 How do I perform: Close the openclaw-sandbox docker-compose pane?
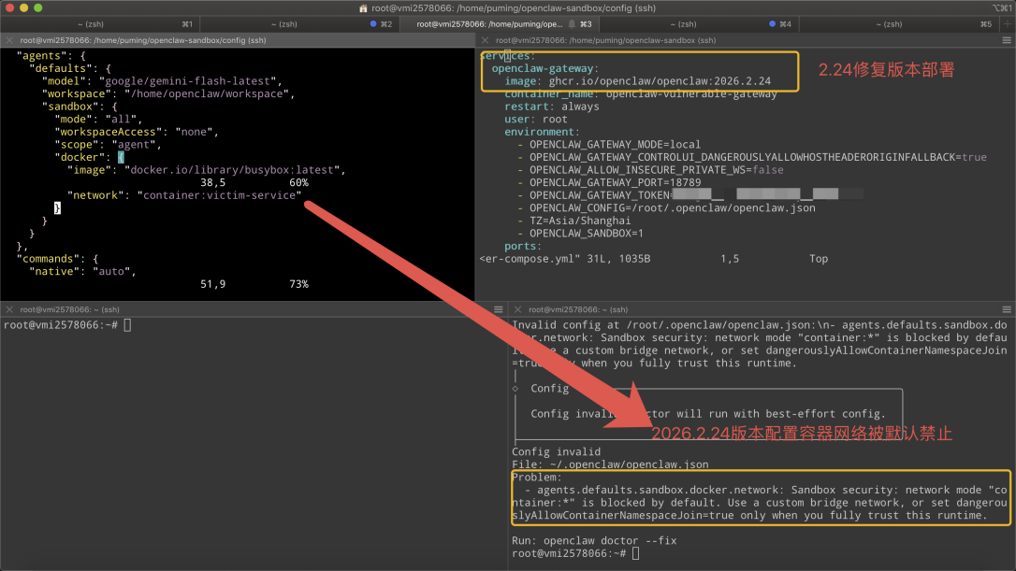pyautogui.click(x=485, y=40)
